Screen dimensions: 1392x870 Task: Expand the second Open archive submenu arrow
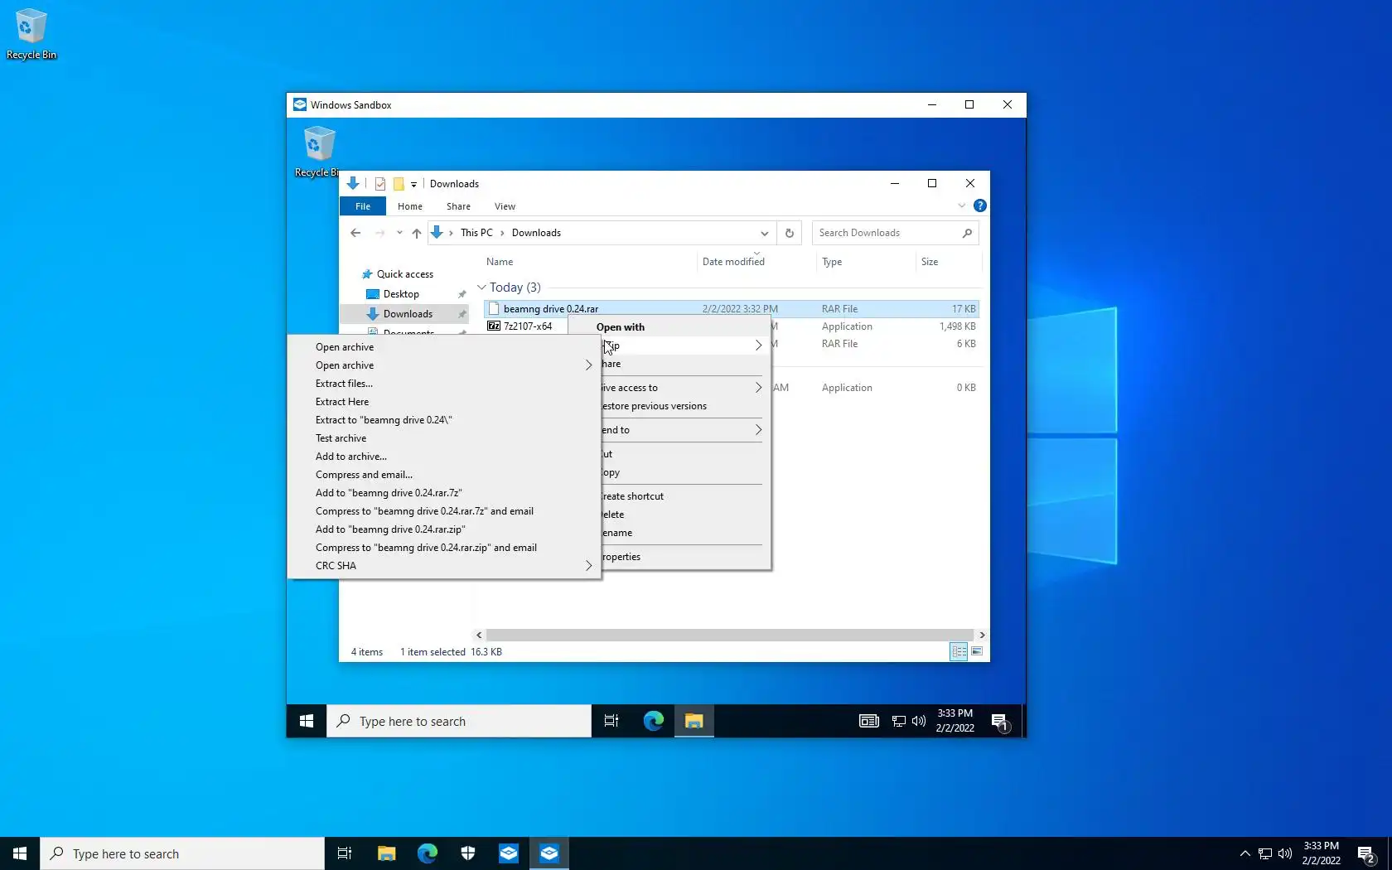click(x=588, y=365)
